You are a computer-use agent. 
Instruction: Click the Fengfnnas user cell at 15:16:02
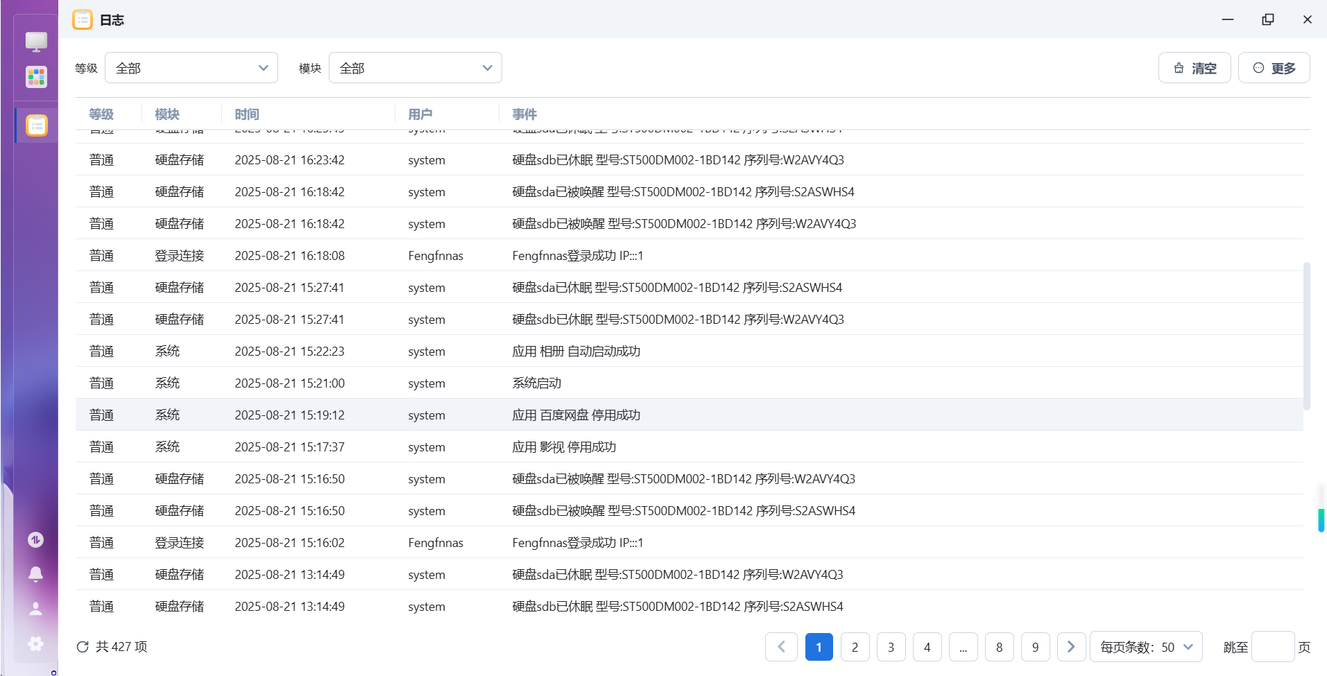[436, 542]
